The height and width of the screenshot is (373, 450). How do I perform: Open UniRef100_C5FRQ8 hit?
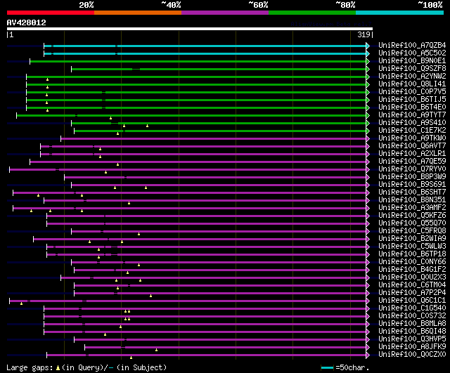point(412,231)
